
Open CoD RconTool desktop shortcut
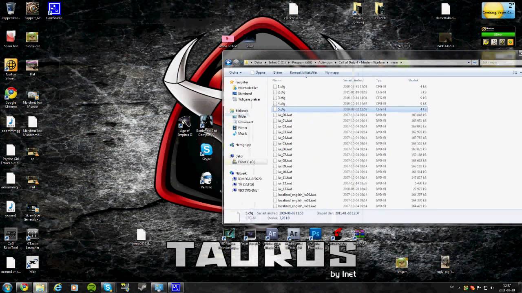point(11,239)
